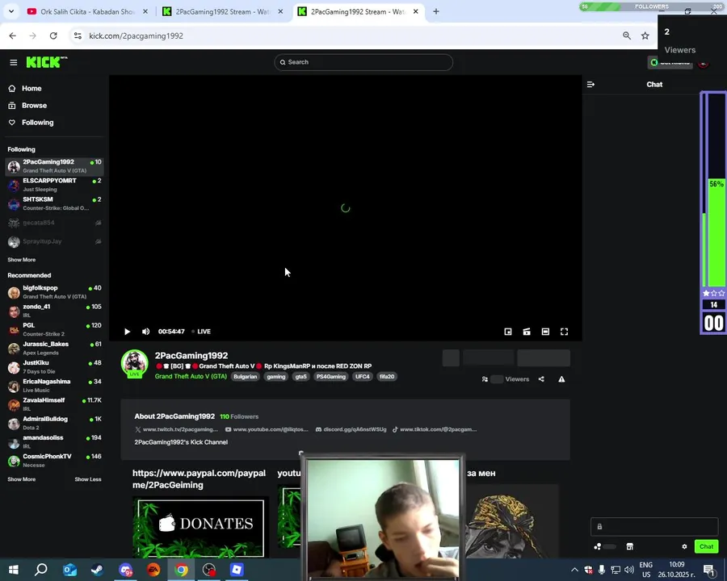Collapse the chat panel arrow icon
The image size is (727, 581).
coord(590,84)
